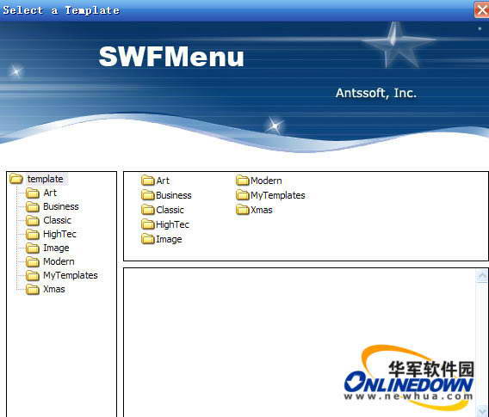Select Classic folder icon in list pane

pyautogui.click(x=148, y=210)
